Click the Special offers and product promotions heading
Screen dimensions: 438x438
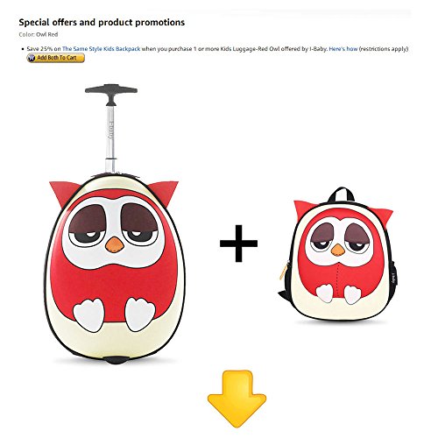[102, 22]
